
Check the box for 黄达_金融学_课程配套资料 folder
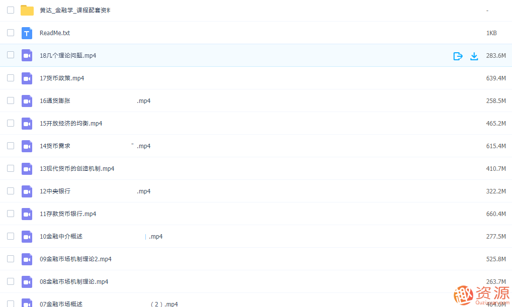point(11,10)
